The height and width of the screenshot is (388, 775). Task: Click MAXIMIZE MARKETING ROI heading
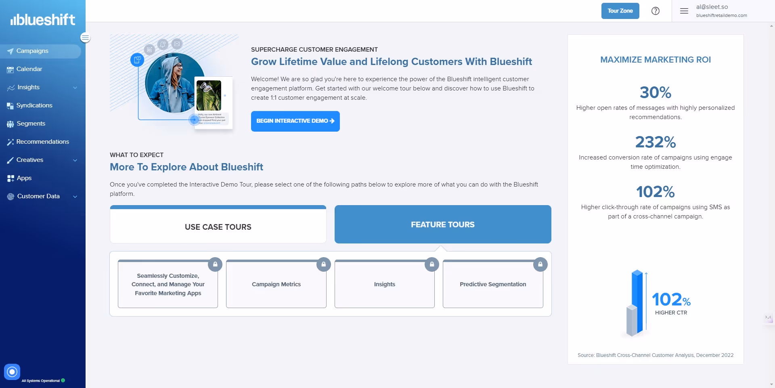click(656, 60)
